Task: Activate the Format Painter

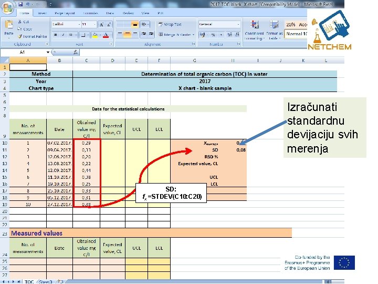Action: click(x=33, y=36)
